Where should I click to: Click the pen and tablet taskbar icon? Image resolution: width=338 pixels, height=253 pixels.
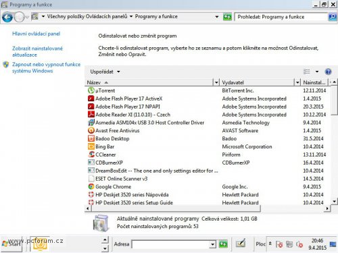tap(241, 244)
